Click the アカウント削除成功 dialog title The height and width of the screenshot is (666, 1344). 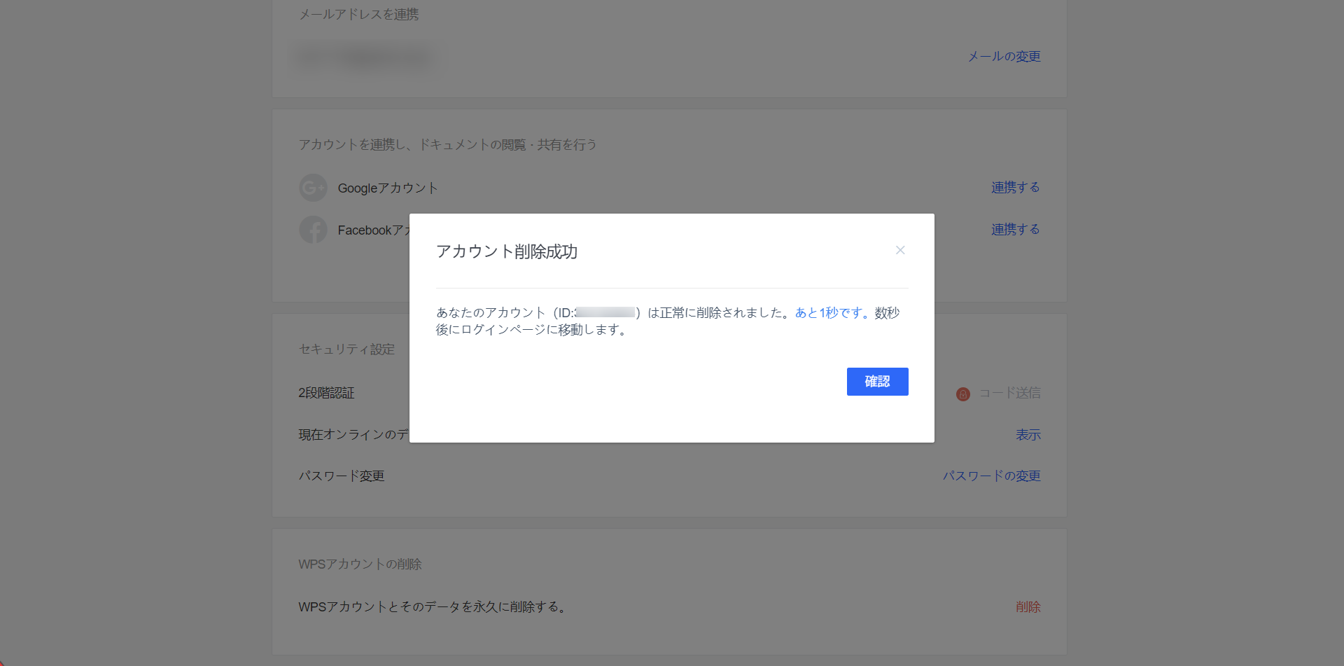[507, 251]
